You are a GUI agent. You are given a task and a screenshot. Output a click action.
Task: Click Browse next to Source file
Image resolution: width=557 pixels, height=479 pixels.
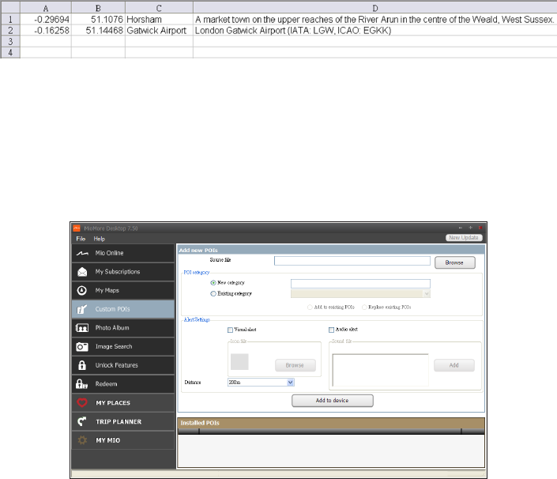point(455,262)
